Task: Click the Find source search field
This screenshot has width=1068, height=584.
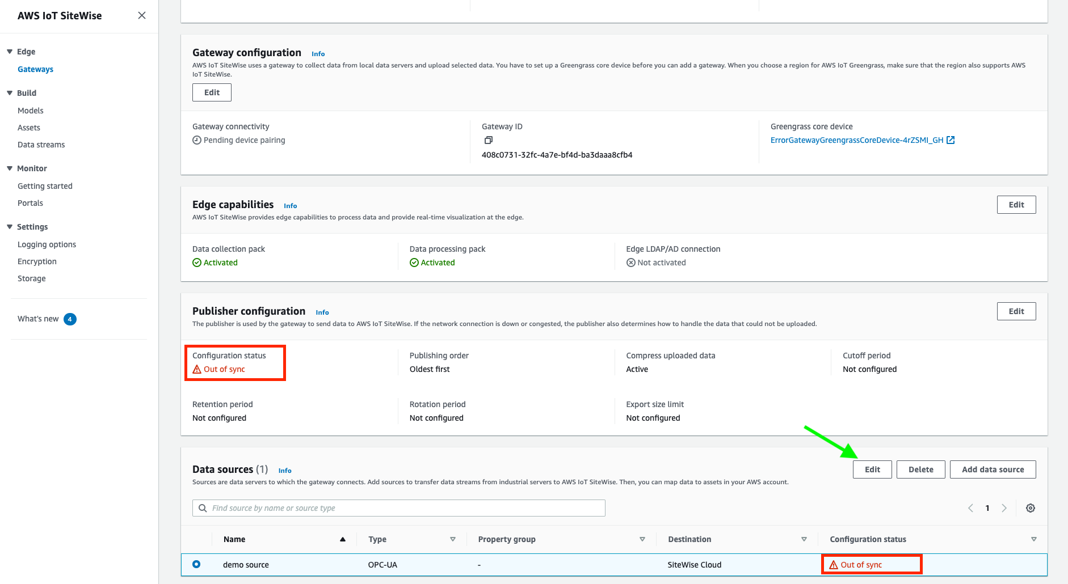Action: (399, 508)
